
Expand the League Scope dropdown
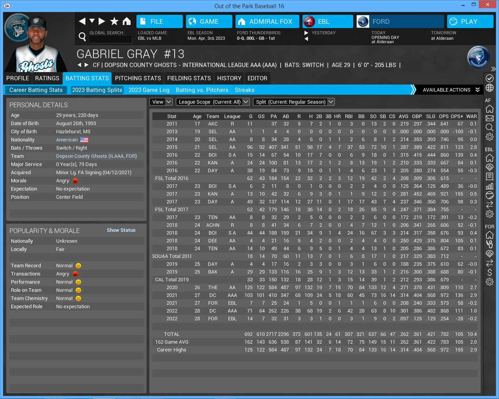pyautogui.click(x=212, y=102)
